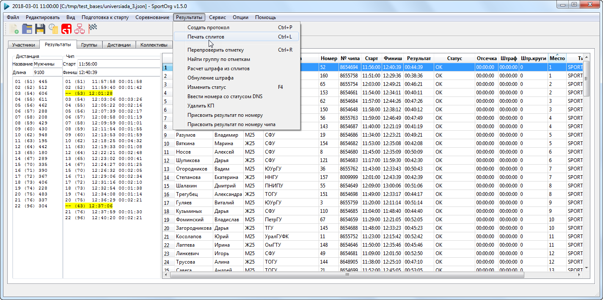This screenshot has width=603, height=300.
Task: Open the Сервис menu
Action: (x=218, y=17)
